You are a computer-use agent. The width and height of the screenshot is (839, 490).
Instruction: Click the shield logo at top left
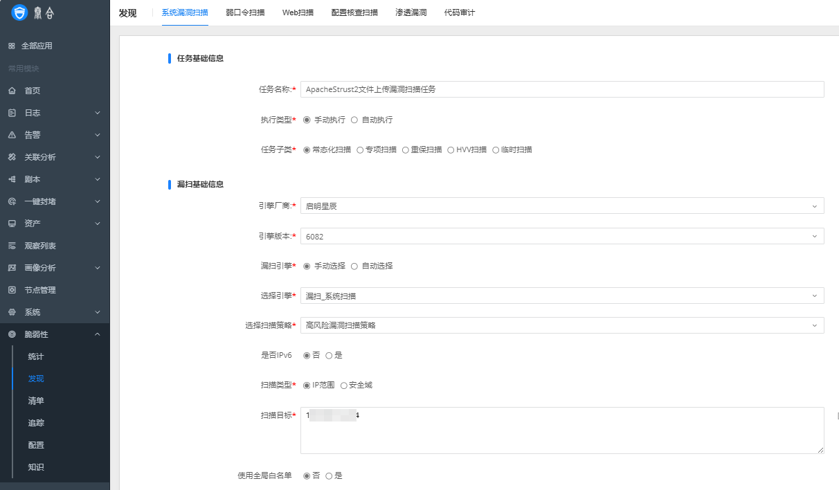[x=21, y=12]
